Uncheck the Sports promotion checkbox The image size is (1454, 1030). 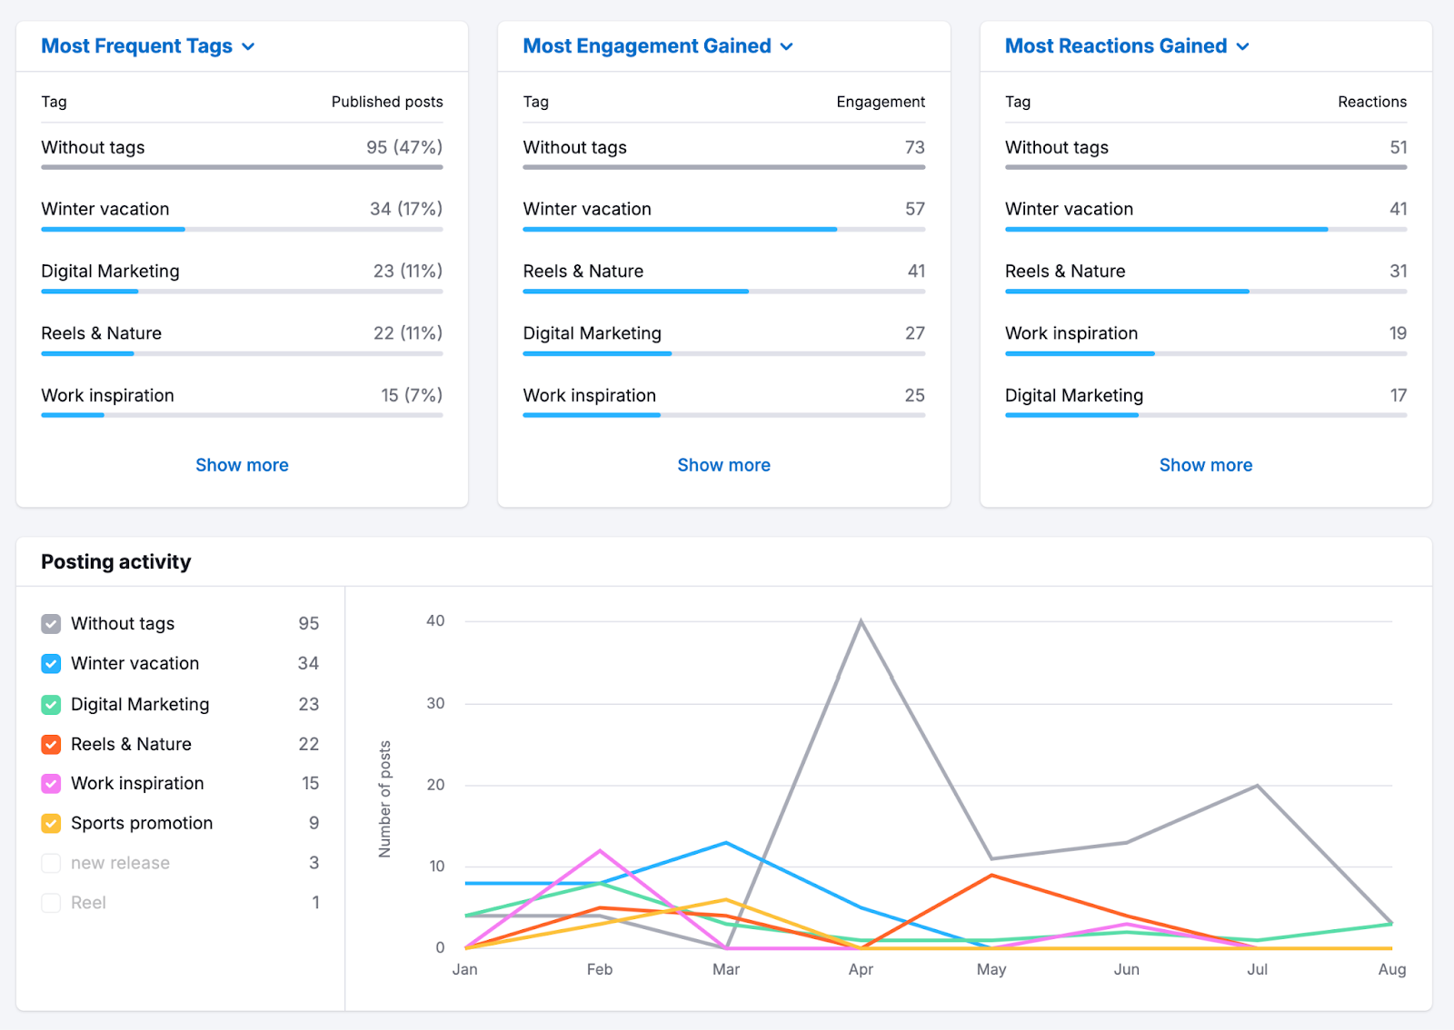(51, 824)
